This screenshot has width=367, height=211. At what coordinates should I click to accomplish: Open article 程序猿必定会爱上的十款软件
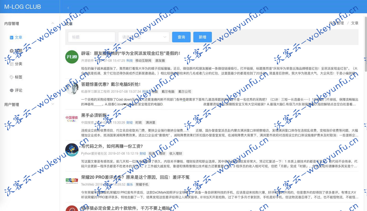click(127, 208)
